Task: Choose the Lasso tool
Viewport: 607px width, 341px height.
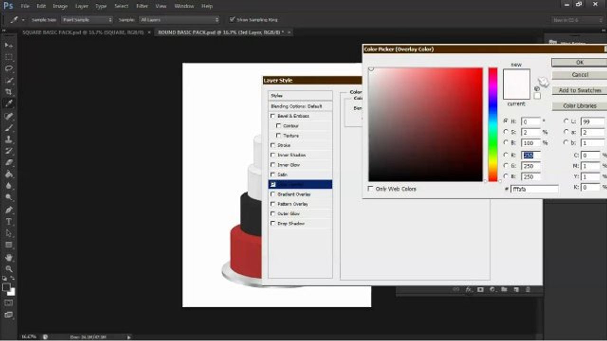Action: click(9, 69)
